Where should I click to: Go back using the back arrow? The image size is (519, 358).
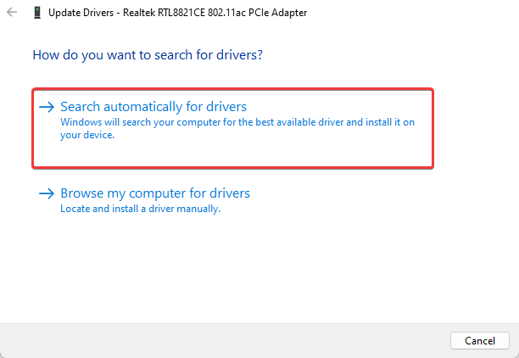tap(12, 12)
